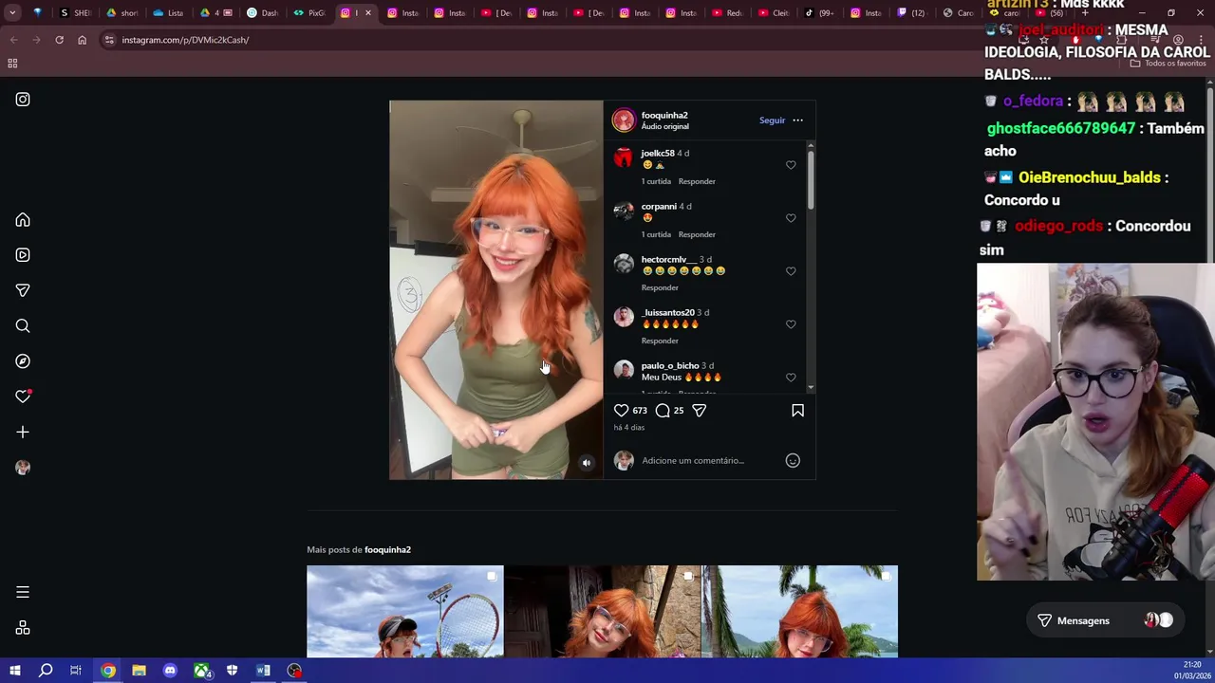Like hectorcmlv__'s comment
The width and height of the screenshot is (1215, 683).
[x=791, y=271]
